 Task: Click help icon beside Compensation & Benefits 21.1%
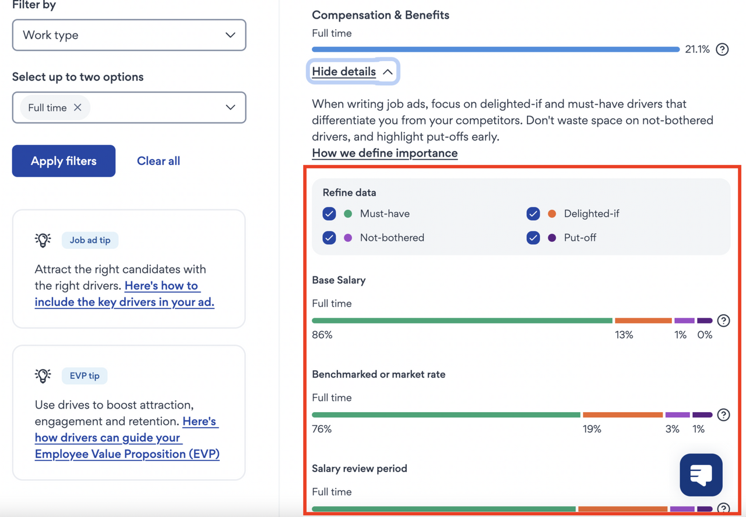point(722,50)
